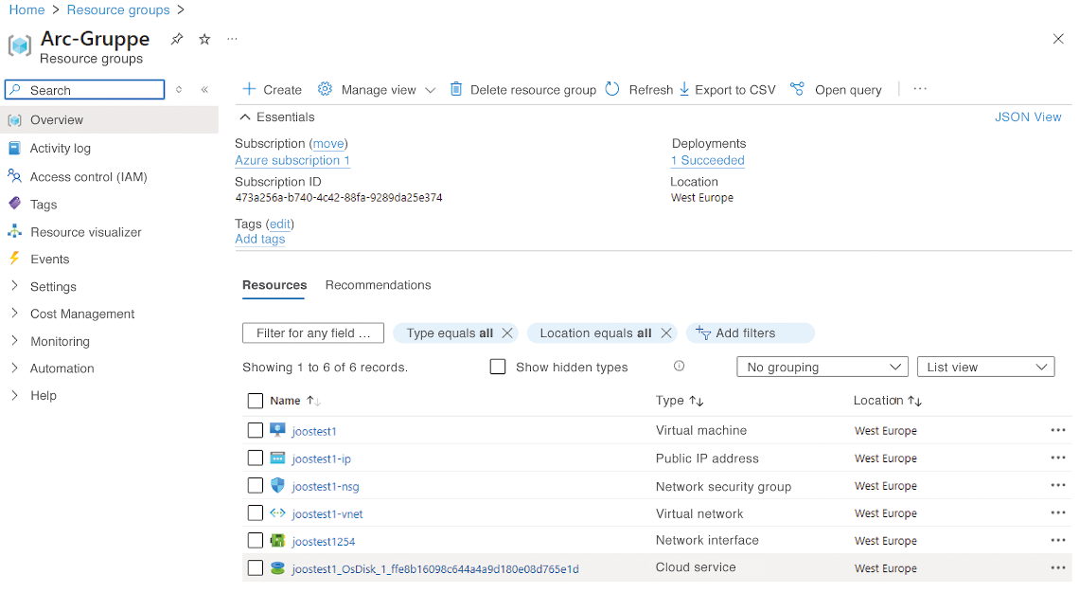Remove the Type equals all filter
Screen dimensions: 1079x593
[x=507, y=332]
